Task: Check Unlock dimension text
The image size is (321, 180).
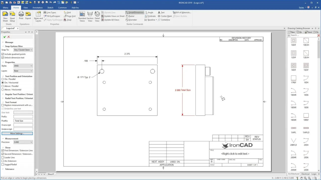Action: coord(3,57)
